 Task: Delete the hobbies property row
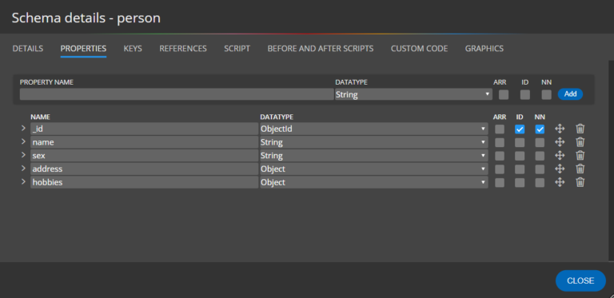[580, 182]
